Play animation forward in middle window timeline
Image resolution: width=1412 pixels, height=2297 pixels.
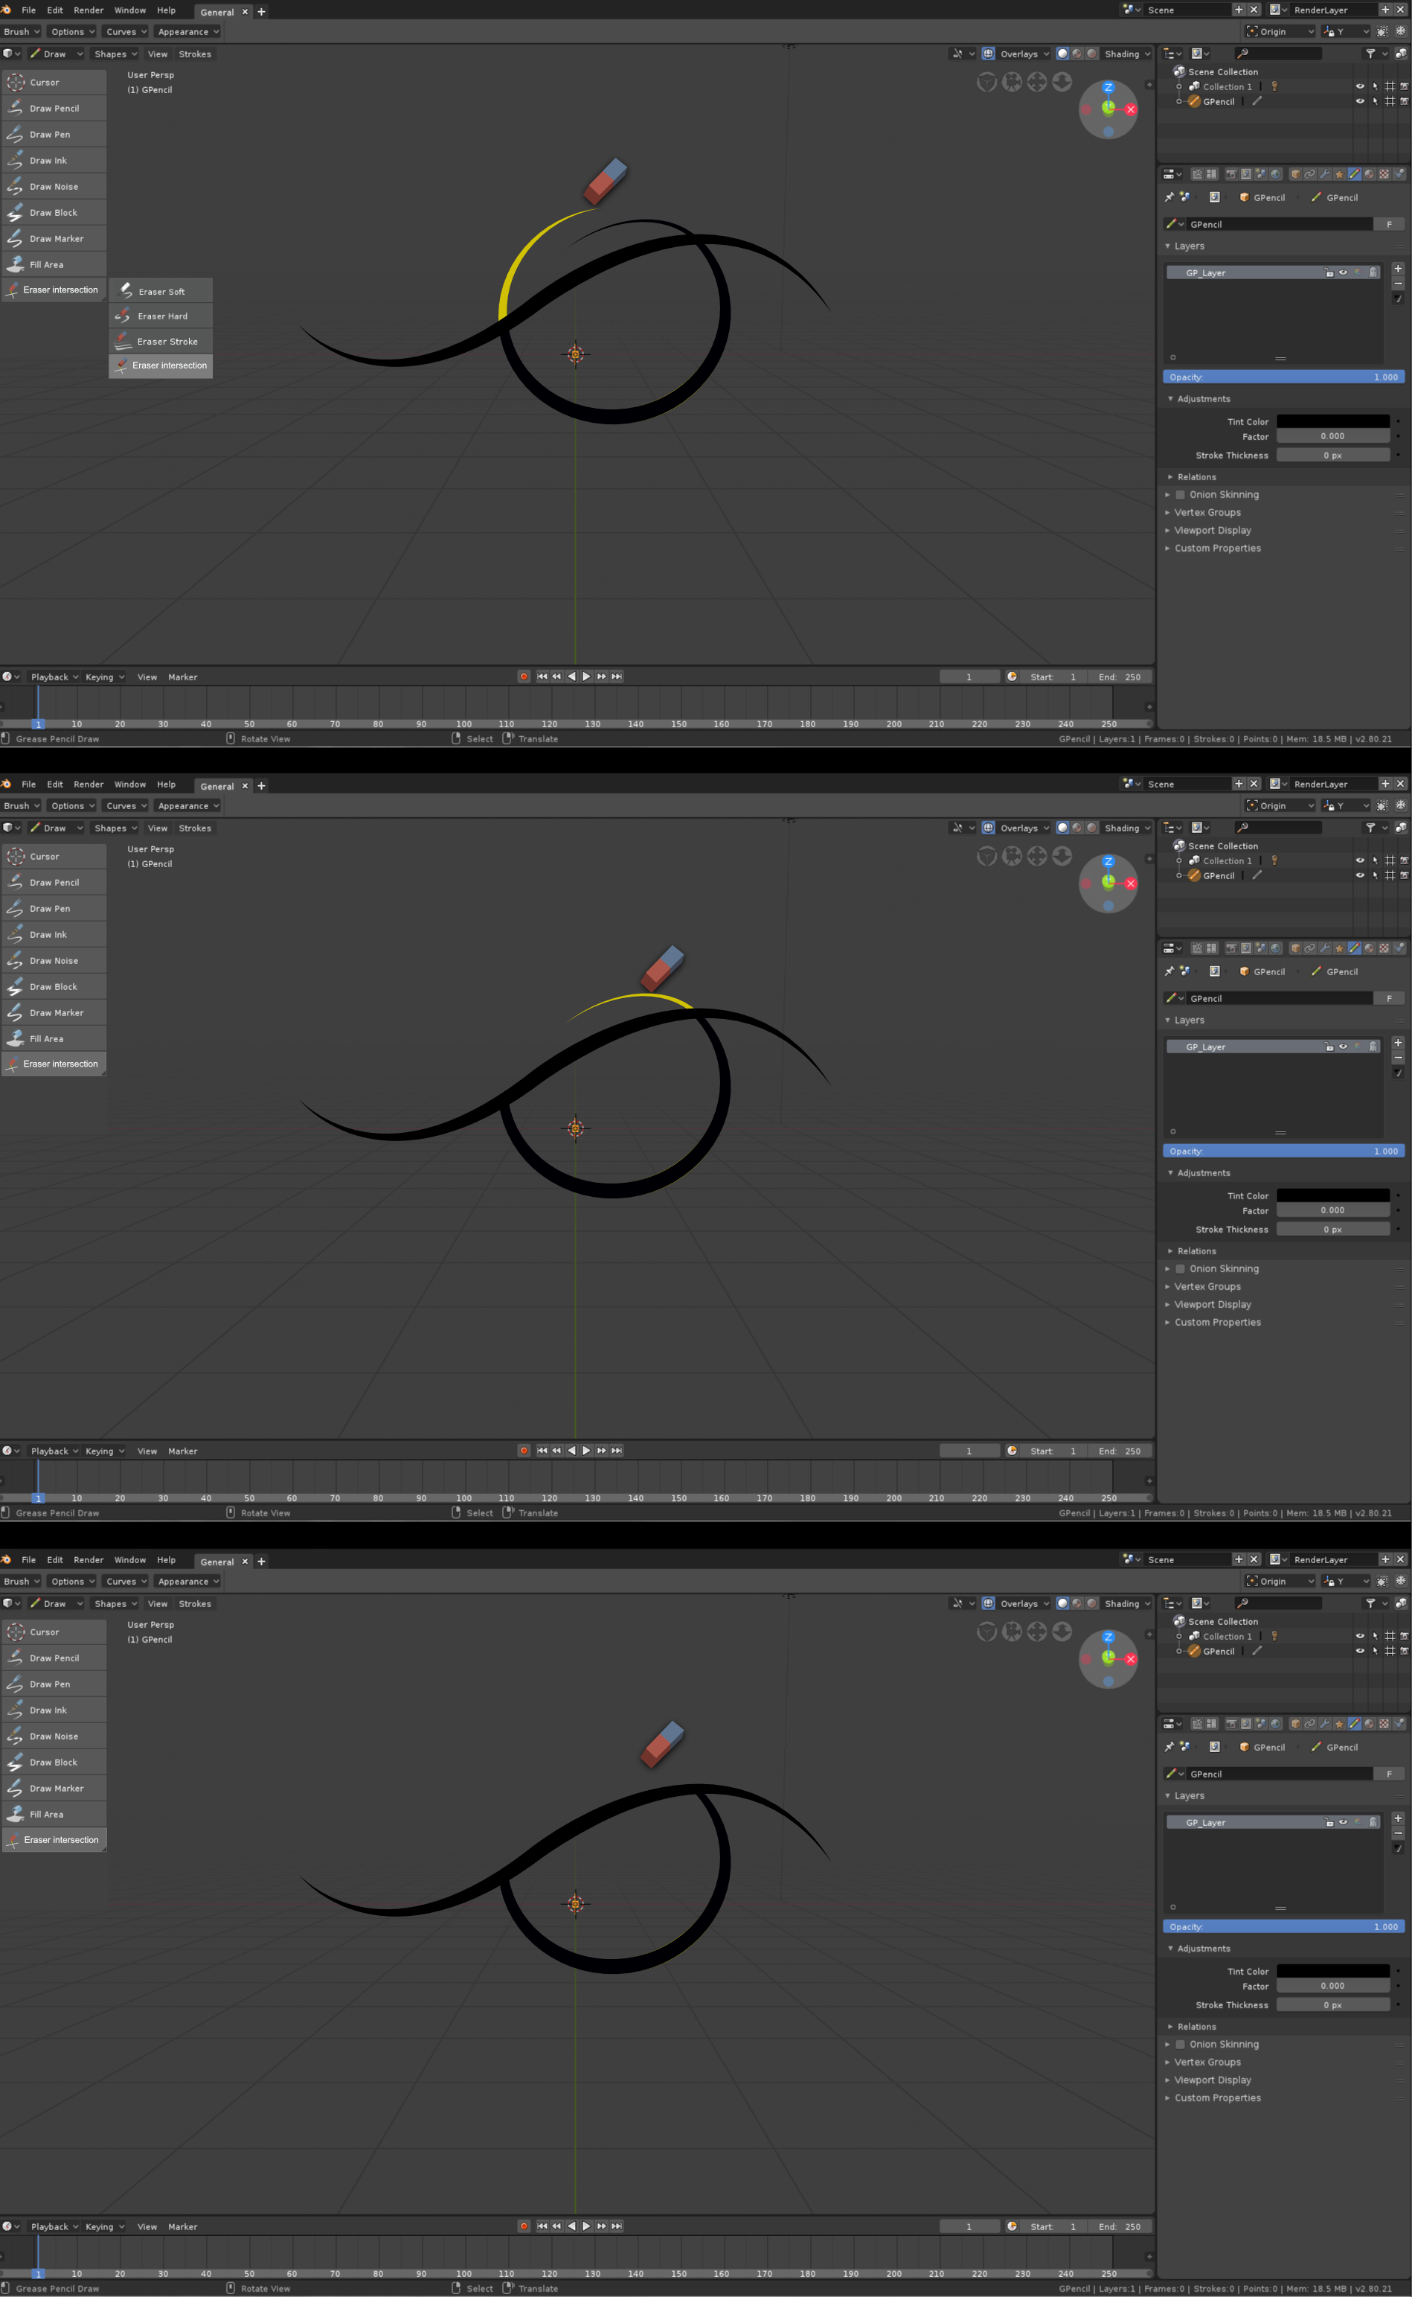586,1451
